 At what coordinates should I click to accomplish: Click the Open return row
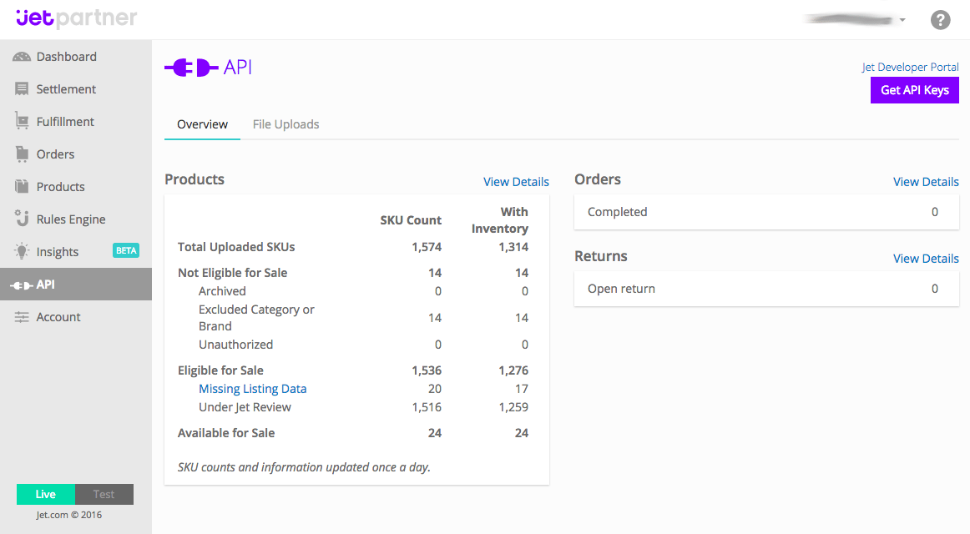click(766, 289)
